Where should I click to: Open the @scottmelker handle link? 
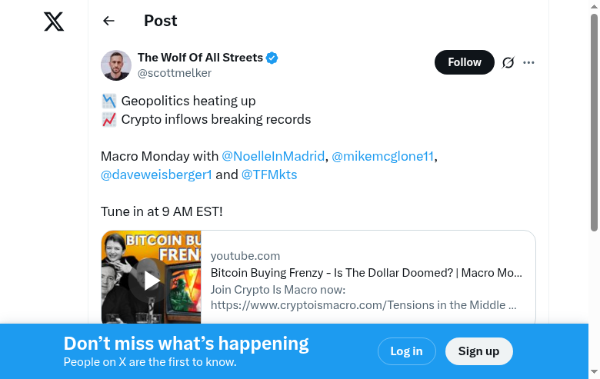click(x=175, y=73)
